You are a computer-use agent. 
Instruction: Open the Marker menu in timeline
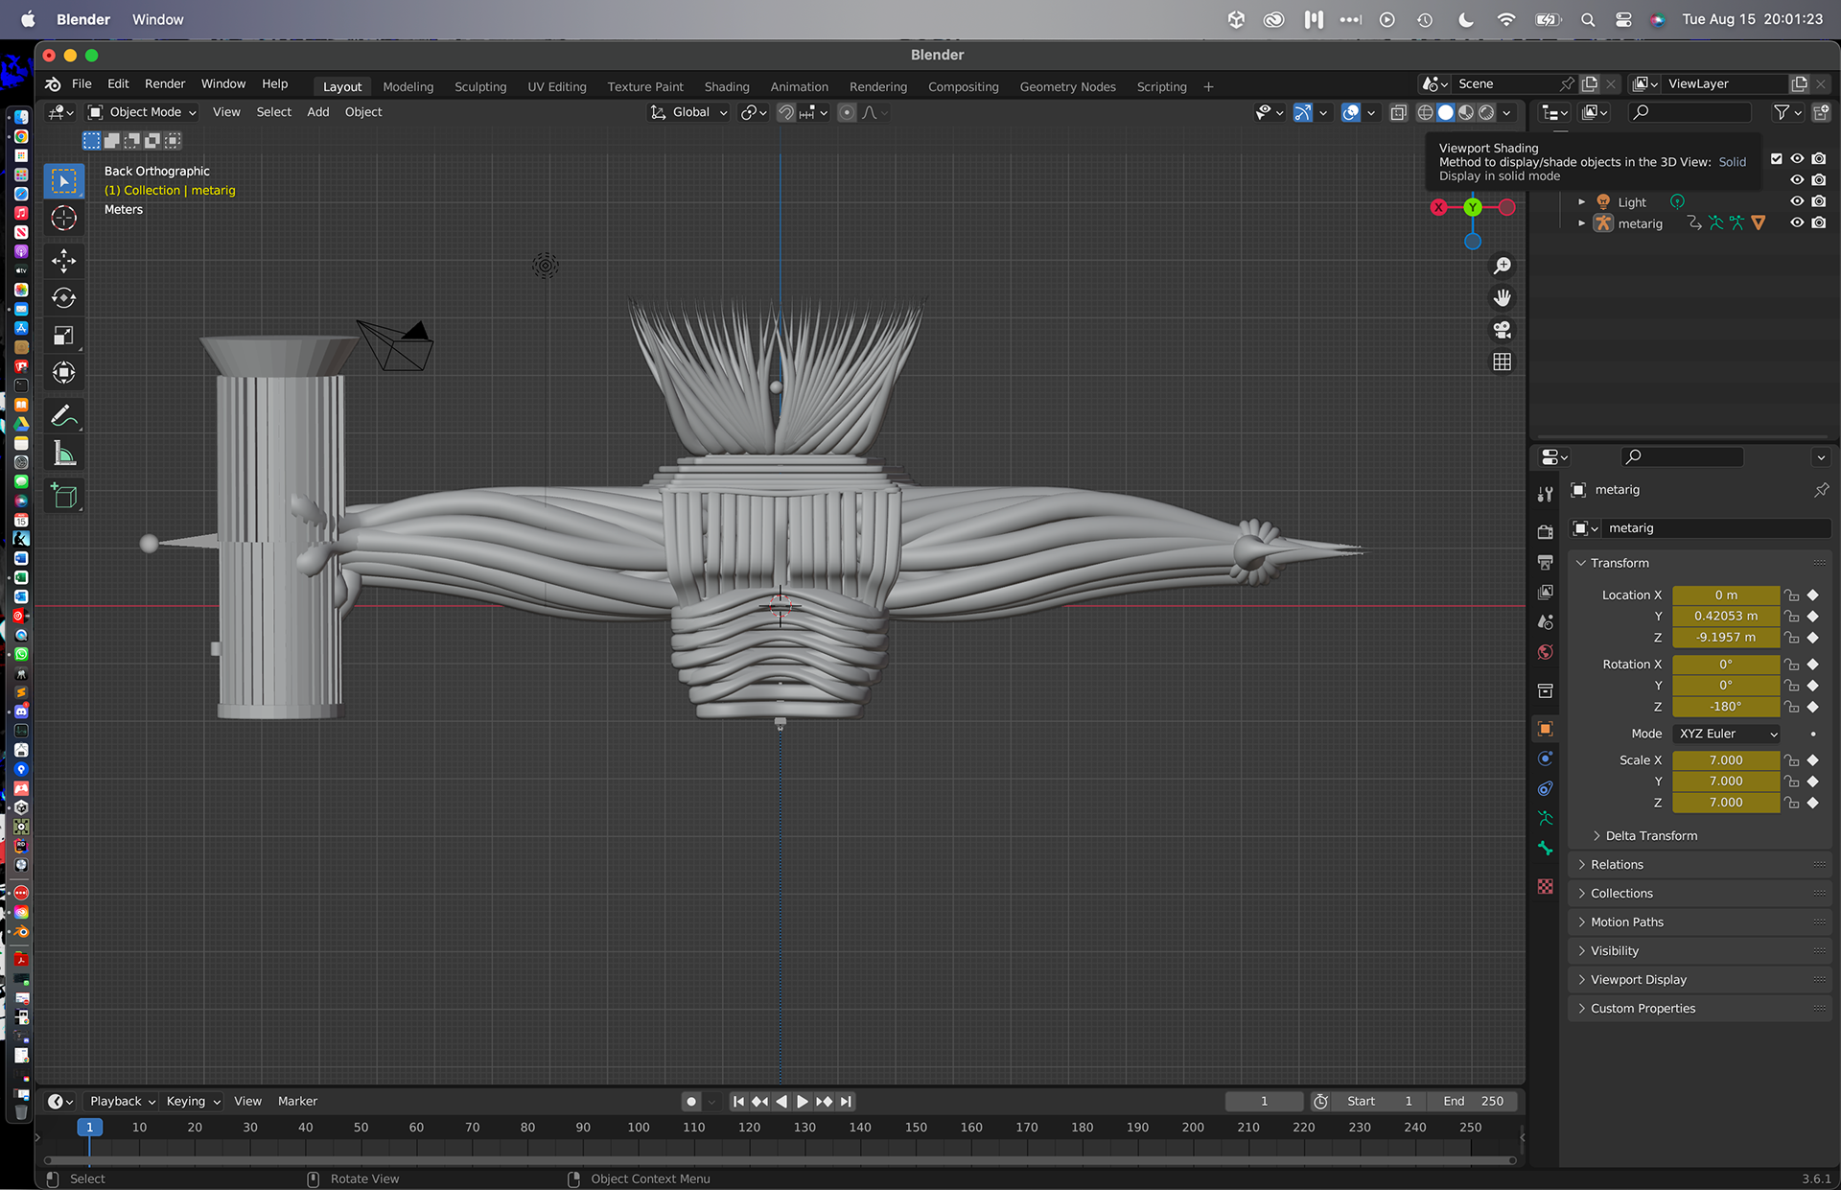[297, 1102]
